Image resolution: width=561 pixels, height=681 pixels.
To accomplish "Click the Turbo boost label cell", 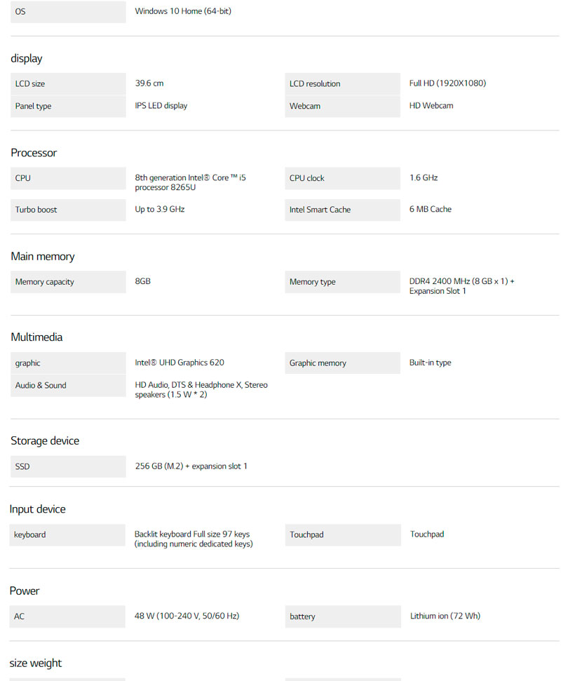I will (67, 210).
